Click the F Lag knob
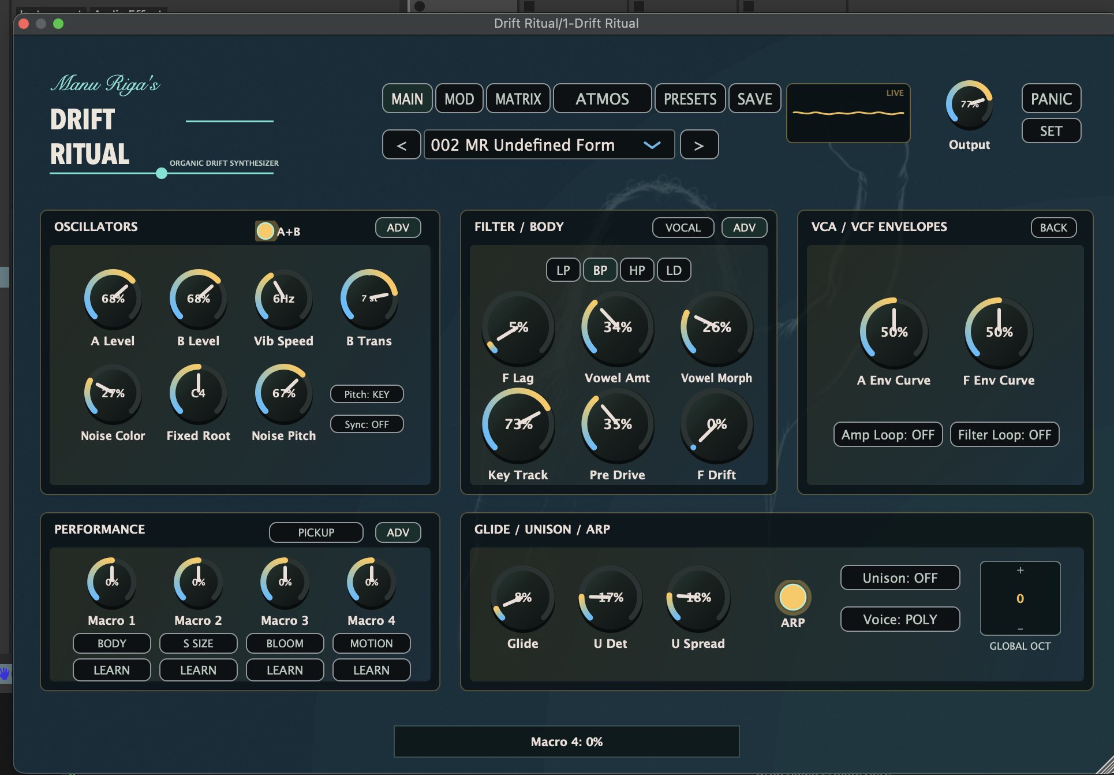Image resolution: width=1114 pixels, height=775 pixels. [518, 328]
